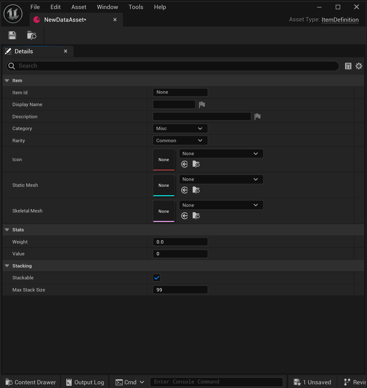Open the Content Drawer
367x388 pixels.
point(31,382)
